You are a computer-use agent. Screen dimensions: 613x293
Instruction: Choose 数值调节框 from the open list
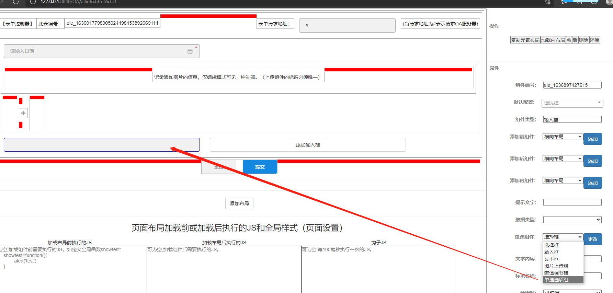coord(563,273)
